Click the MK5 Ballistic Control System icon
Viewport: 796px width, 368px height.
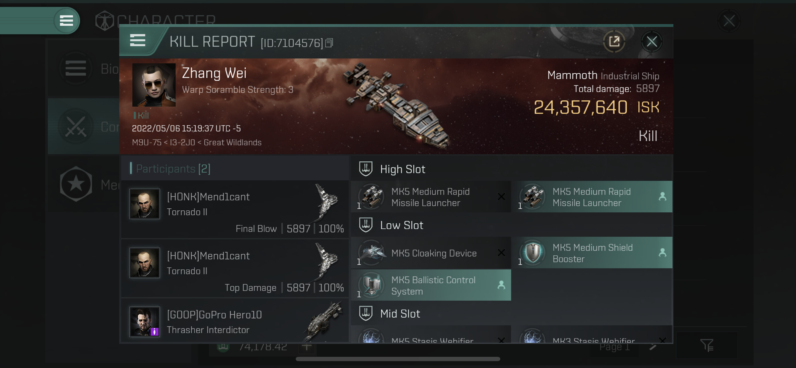[x=372, y=285]
